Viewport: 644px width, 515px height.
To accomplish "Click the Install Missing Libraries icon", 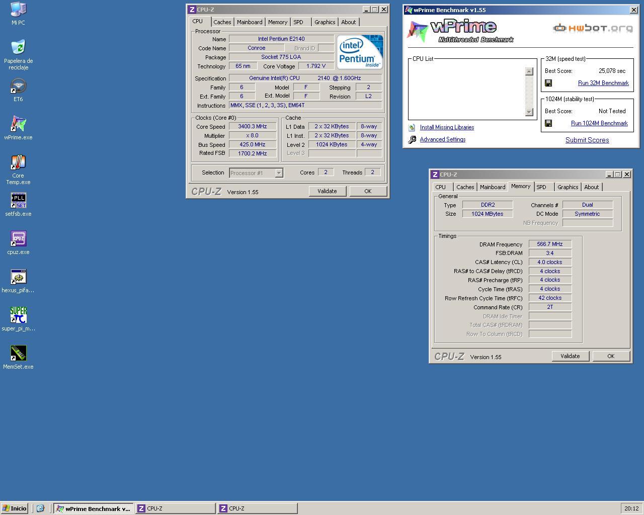I will (x=412, y=128).
